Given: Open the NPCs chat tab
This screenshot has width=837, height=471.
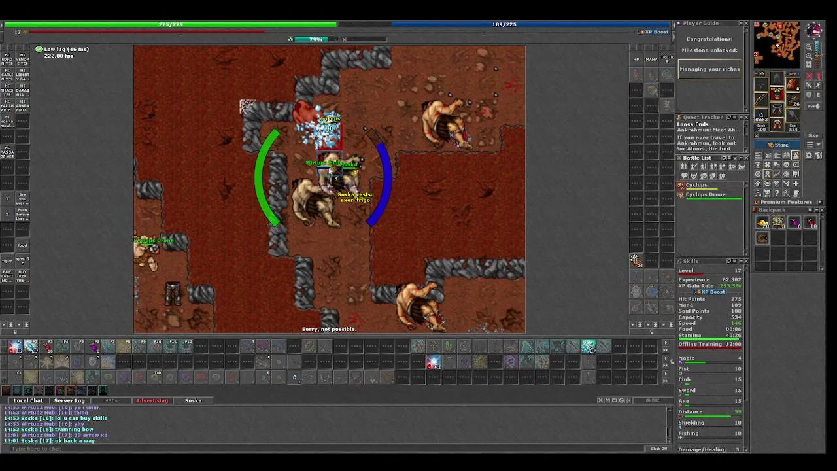Looking at the screenshot, I should (111, 400).
